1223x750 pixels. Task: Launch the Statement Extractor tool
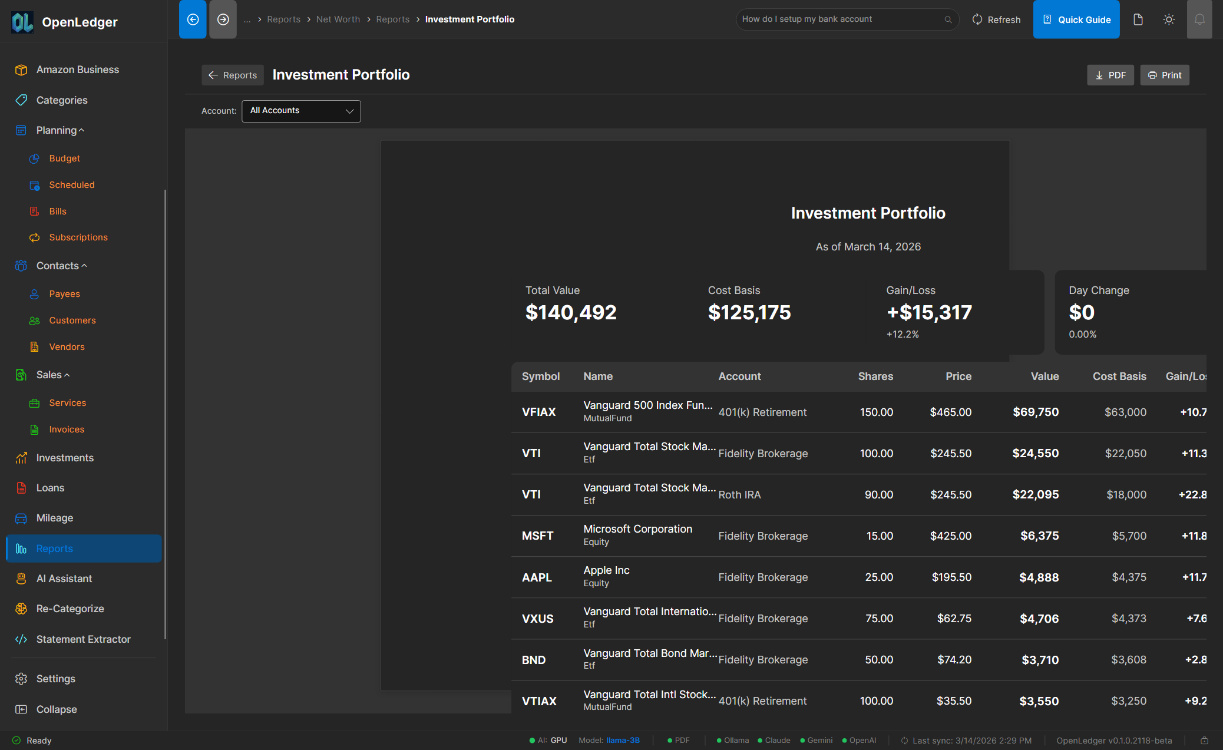click(83, 639)
